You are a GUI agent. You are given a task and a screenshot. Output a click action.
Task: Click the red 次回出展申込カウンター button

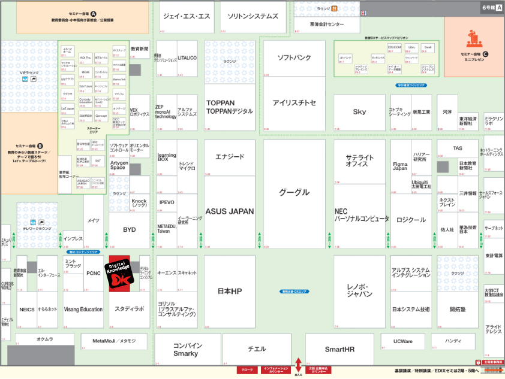[x=318, y=370]
